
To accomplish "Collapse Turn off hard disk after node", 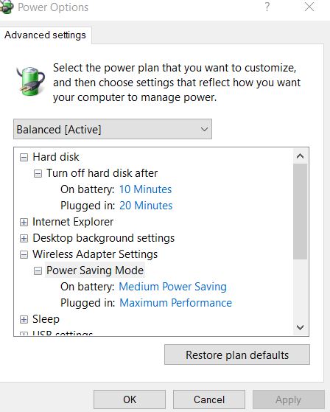I will [38, 173].
